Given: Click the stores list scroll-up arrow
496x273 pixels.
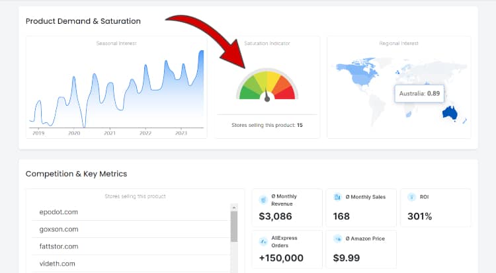Looking at the screenshot, I should pos(234,208).
